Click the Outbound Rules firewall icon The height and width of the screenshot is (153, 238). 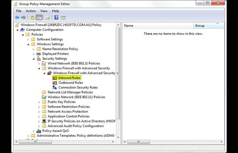(55, 83)
